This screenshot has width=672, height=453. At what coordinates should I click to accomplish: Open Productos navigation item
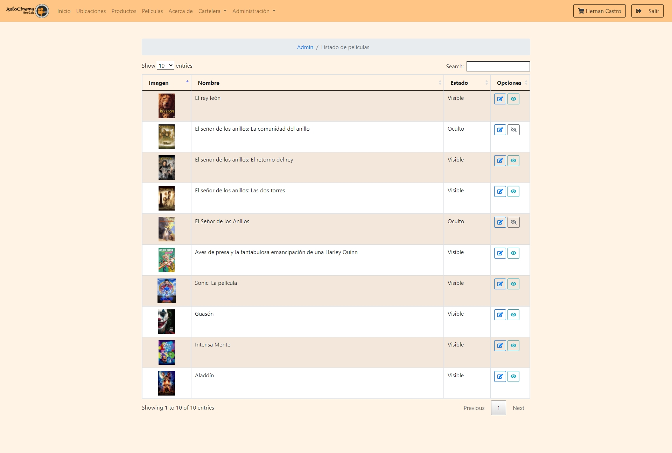[124, 11]
